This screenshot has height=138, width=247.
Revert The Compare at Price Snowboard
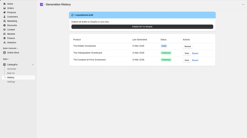pos(195,60)
